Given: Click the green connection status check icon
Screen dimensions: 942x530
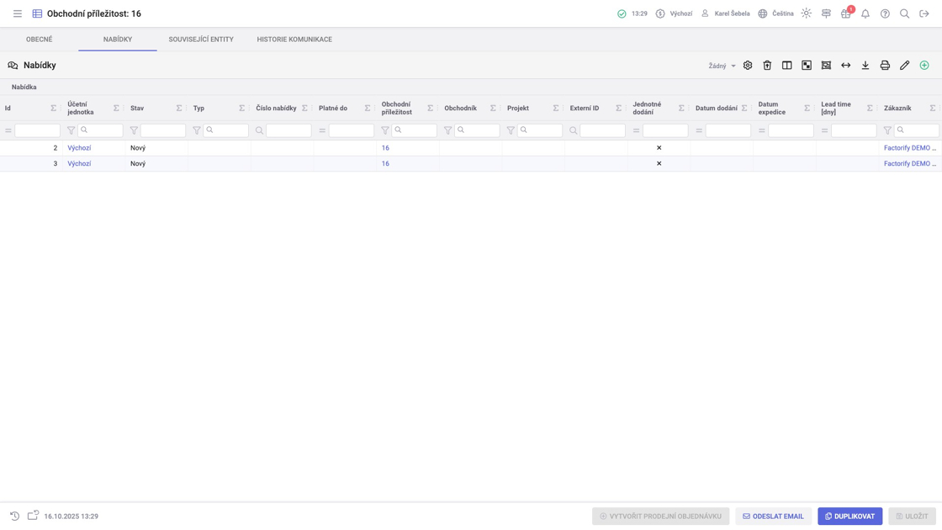Looking at the screenshot, I should pyautogui.click(x=622, y=13).
